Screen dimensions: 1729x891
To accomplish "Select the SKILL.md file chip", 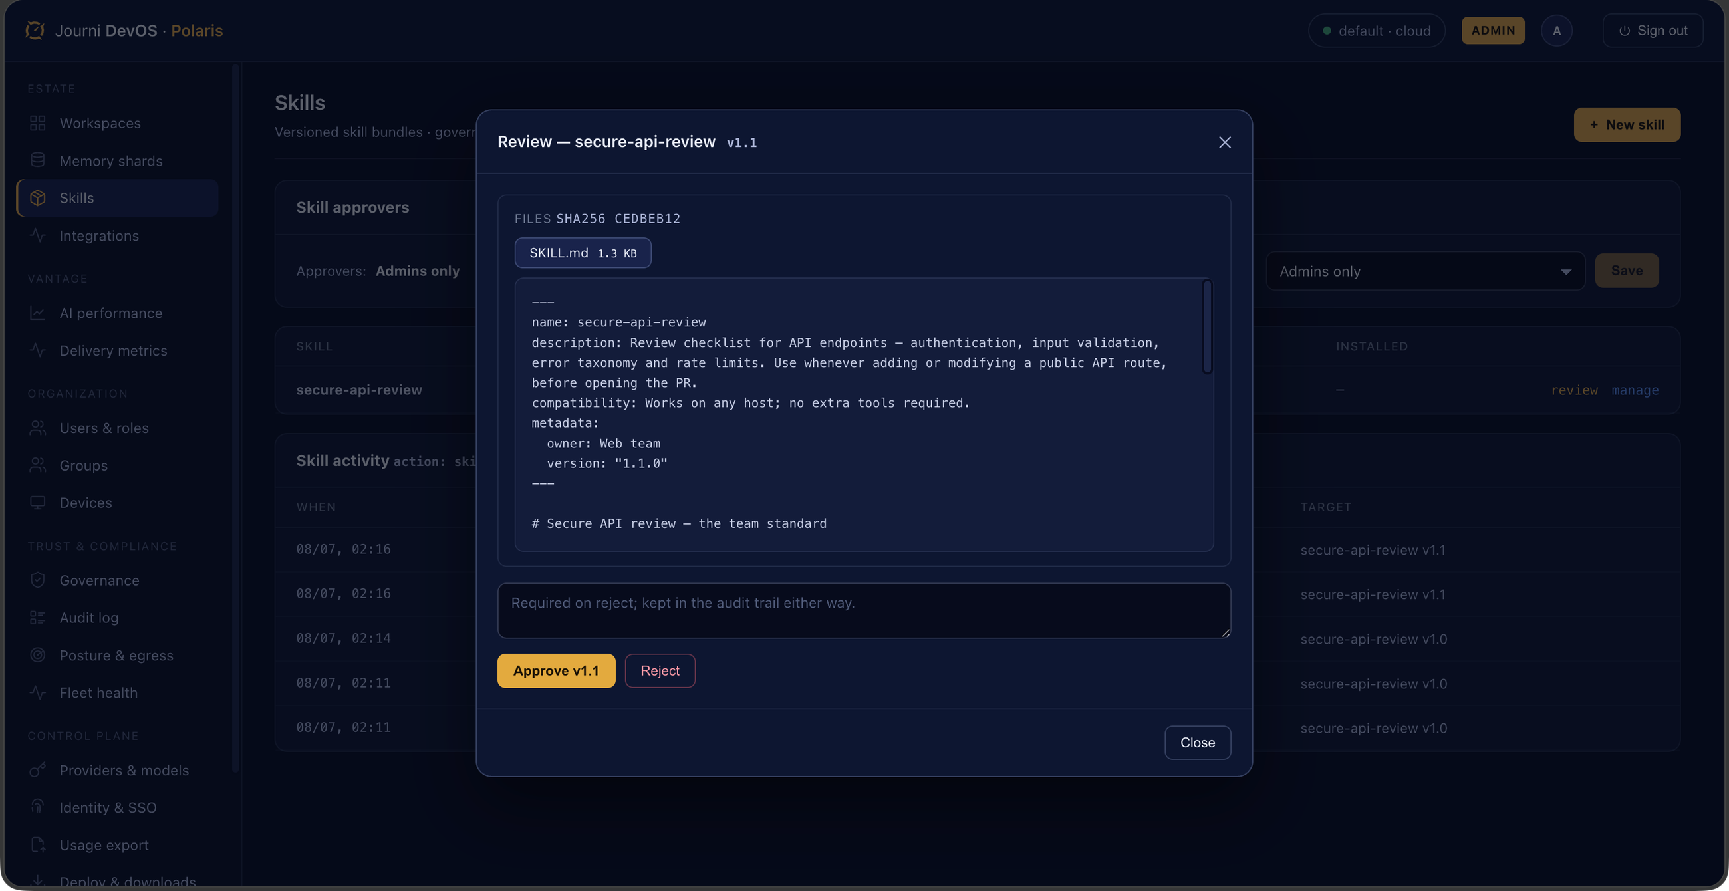I will tap(583, 253).
